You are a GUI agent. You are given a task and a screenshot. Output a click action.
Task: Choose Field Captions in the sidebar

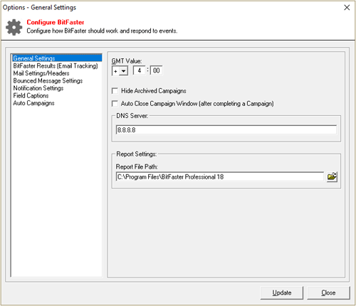pos(31,95)
